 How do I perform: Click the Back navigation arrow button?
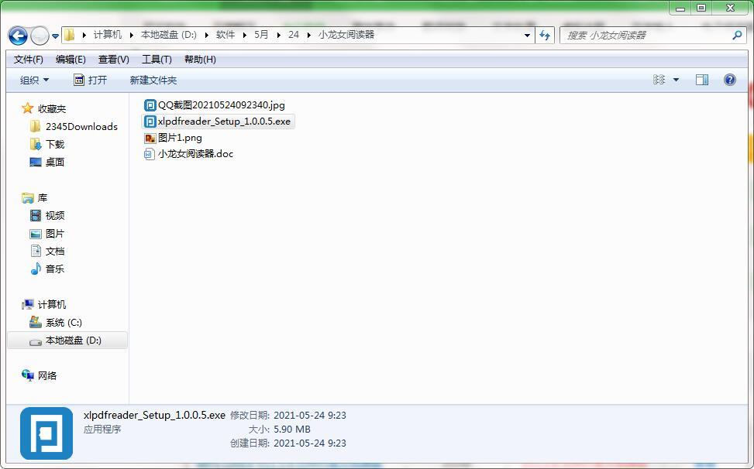point(18,35)
